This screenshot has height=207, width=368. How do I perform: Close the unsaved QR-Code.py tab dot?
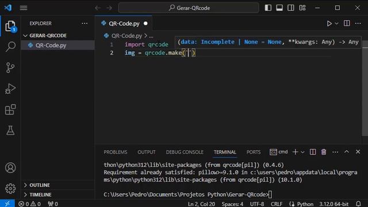(x=145, y=24)
